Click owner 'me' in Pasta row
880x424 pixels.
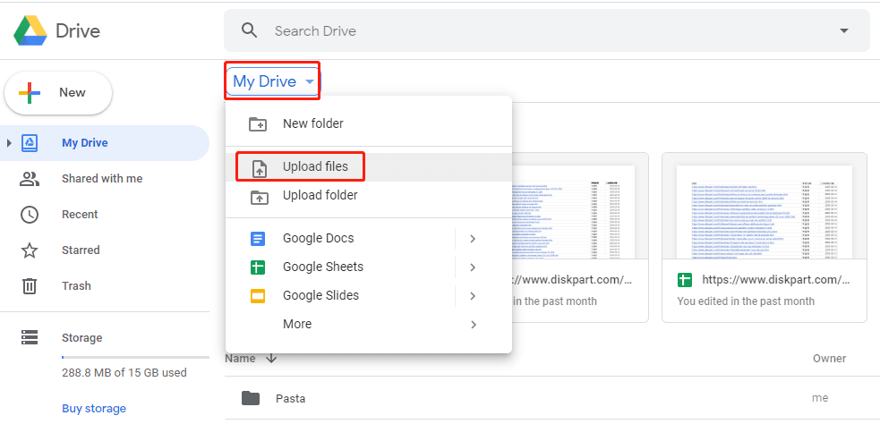(820, 398)
